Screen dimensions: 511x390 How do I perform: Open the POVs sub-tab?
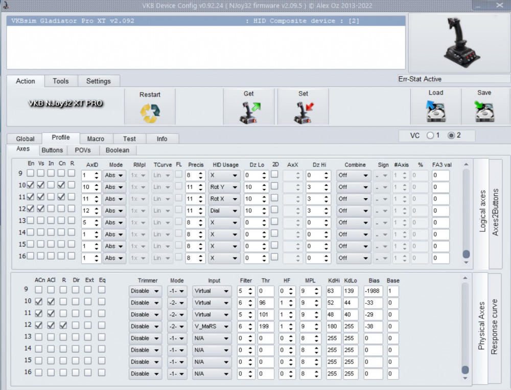click(83, 150)
